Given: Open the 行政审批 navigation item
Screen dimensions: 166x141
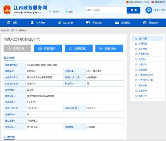Looking at the screenshot, I should (94, 22).
